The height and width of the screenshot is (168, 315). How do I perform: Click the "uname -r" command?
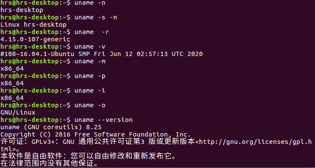[92, 32]
